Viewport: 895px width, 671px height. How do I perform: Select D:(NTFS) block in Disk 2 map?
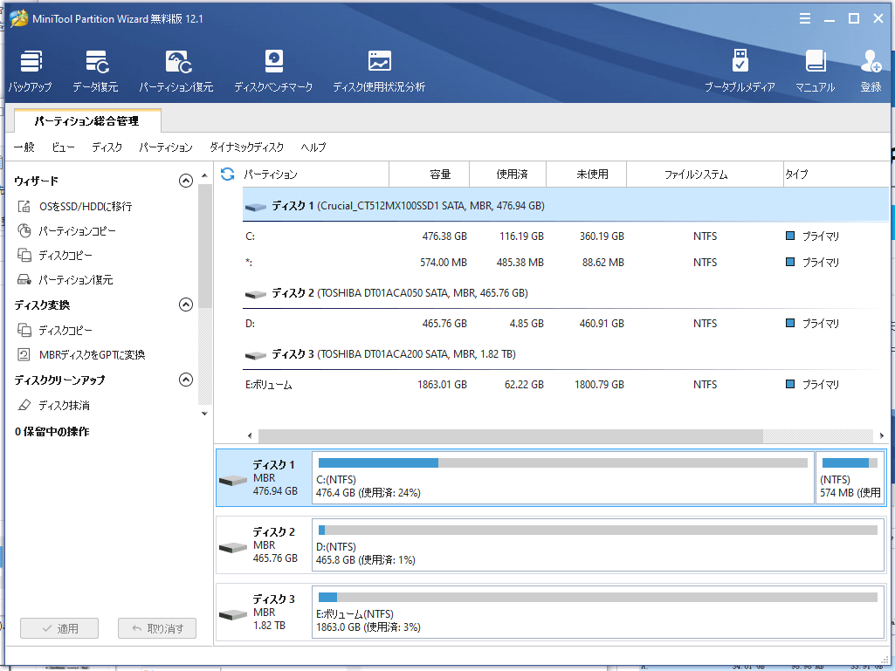tap(597, 544)
